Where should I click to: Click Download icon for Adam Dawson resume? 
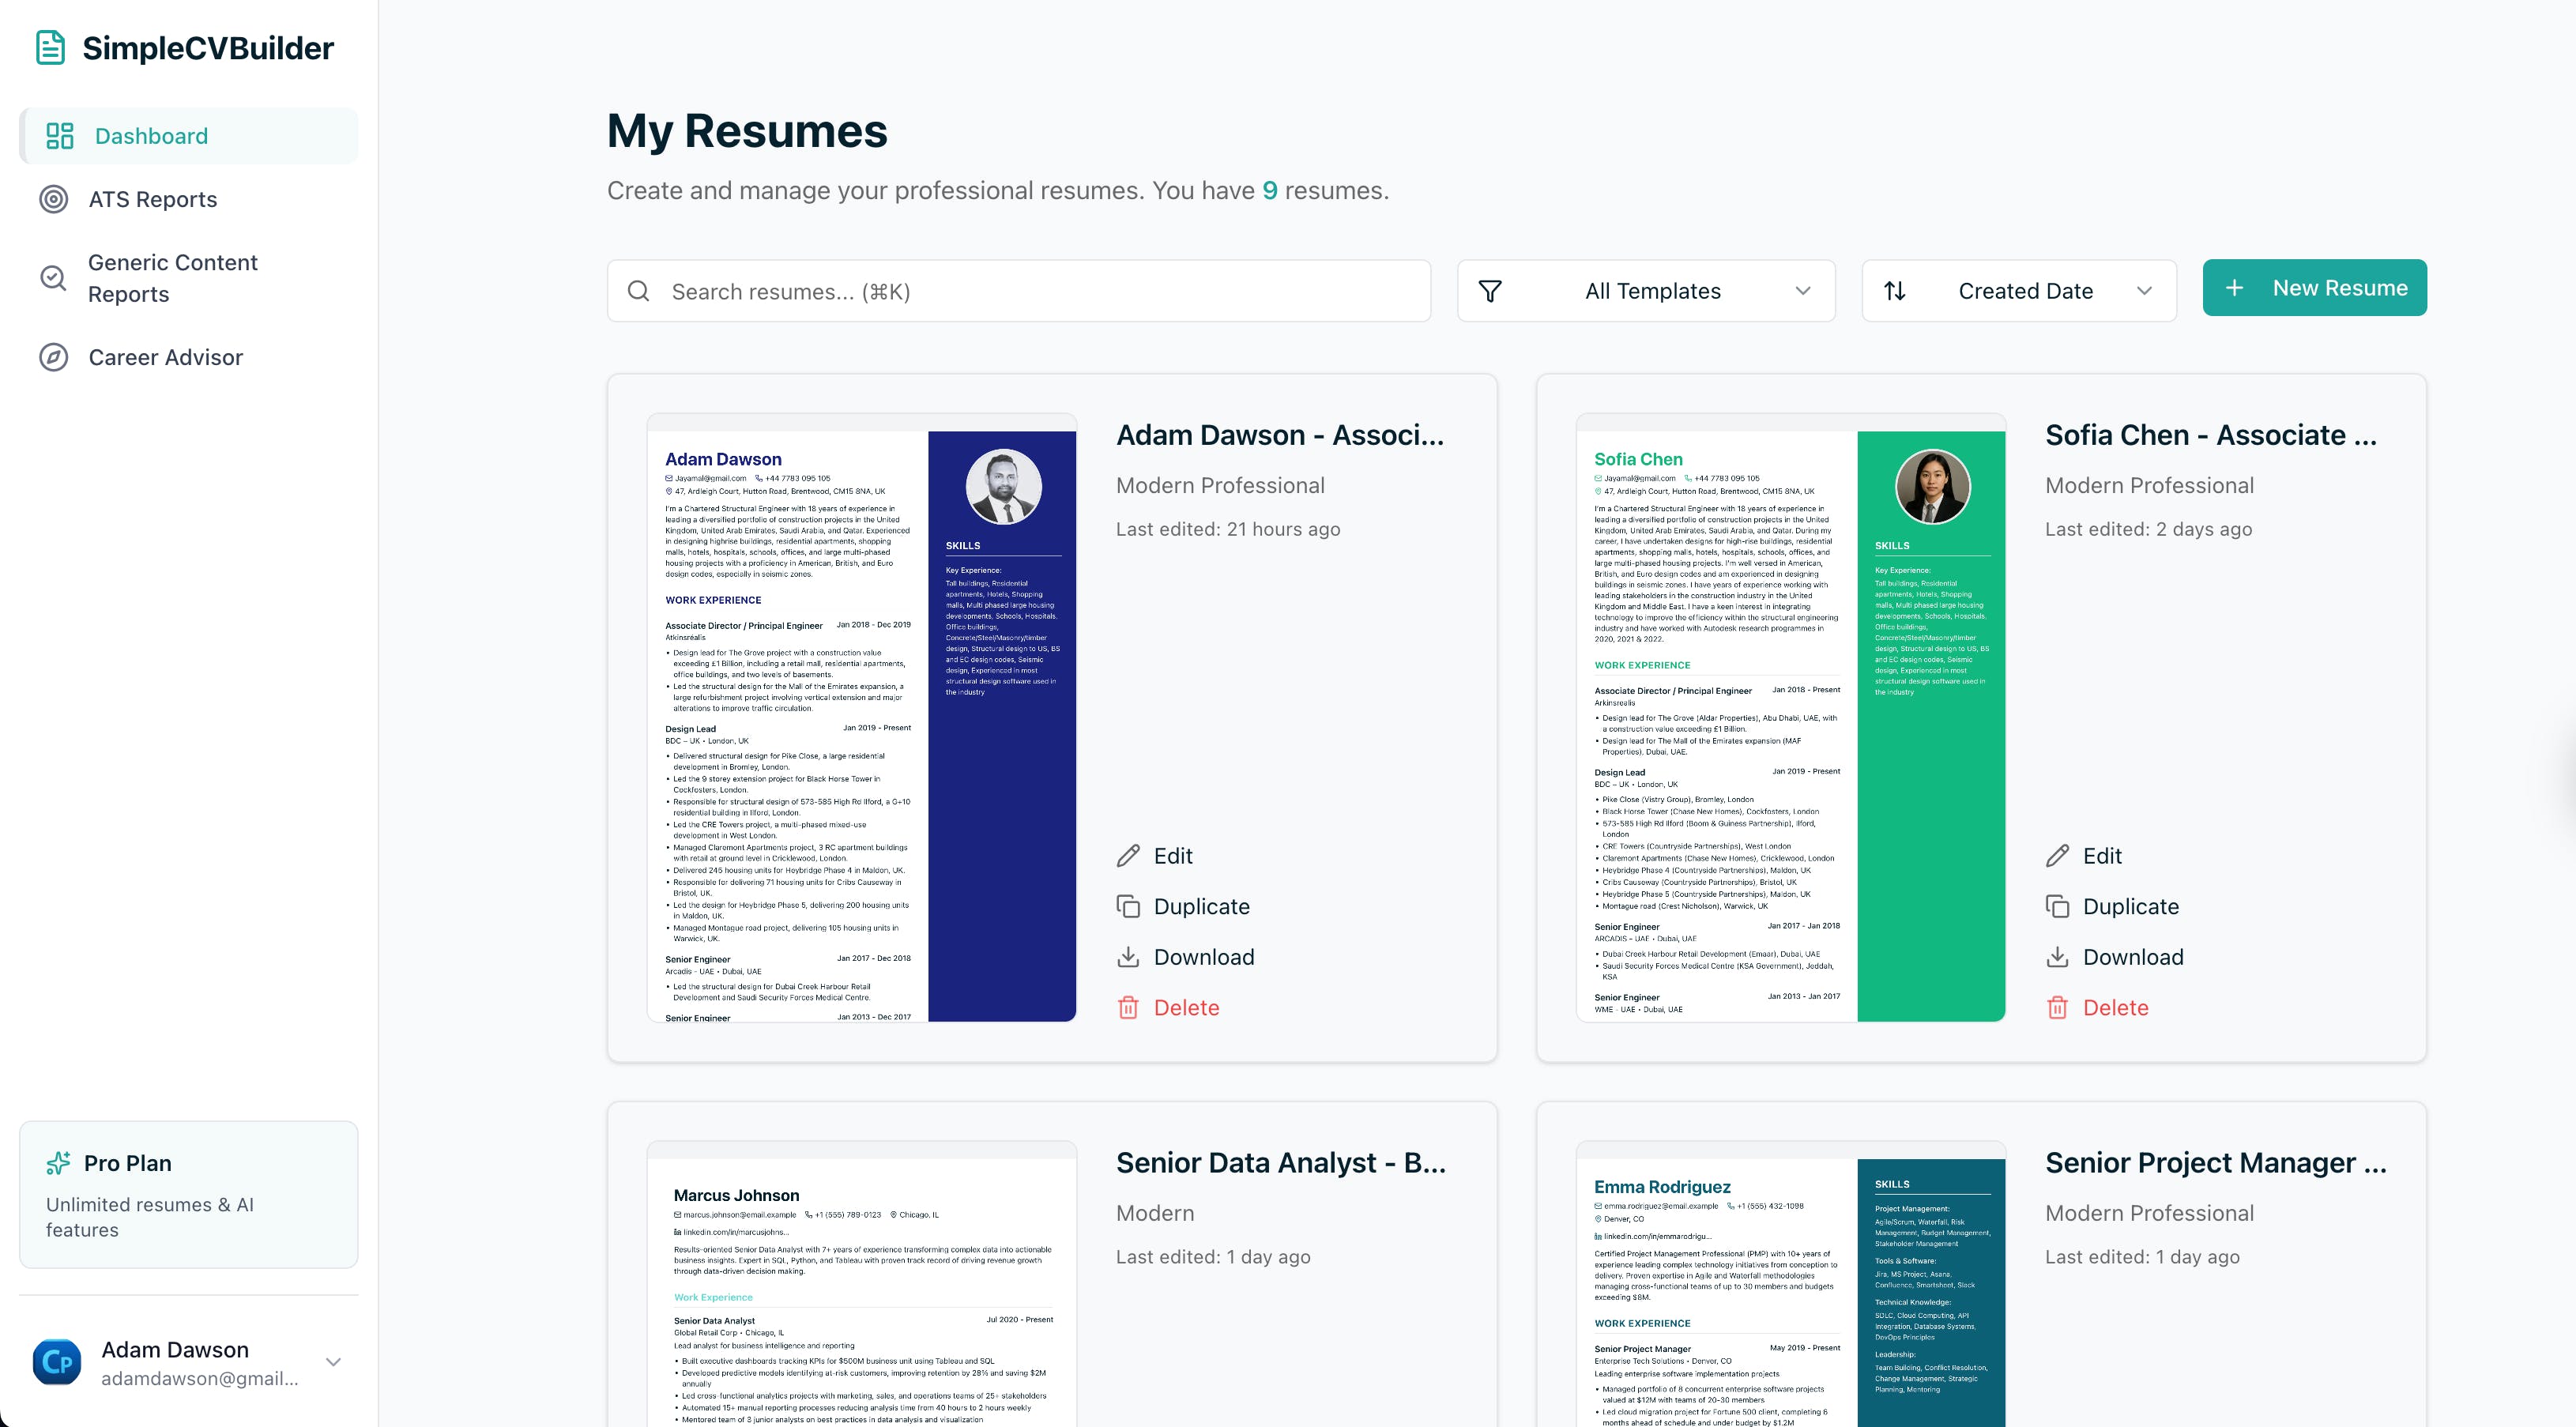click(1128, 957)
